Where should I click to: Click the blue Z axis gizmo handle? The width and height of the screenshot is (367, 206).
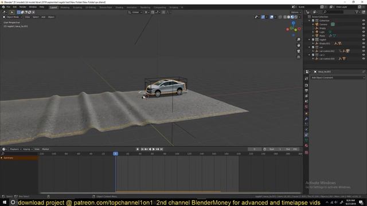point(293,23)
